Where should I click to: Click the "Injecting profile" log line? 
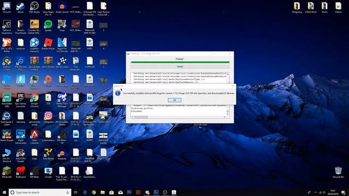pyautogui.click(x=142, y=108)
